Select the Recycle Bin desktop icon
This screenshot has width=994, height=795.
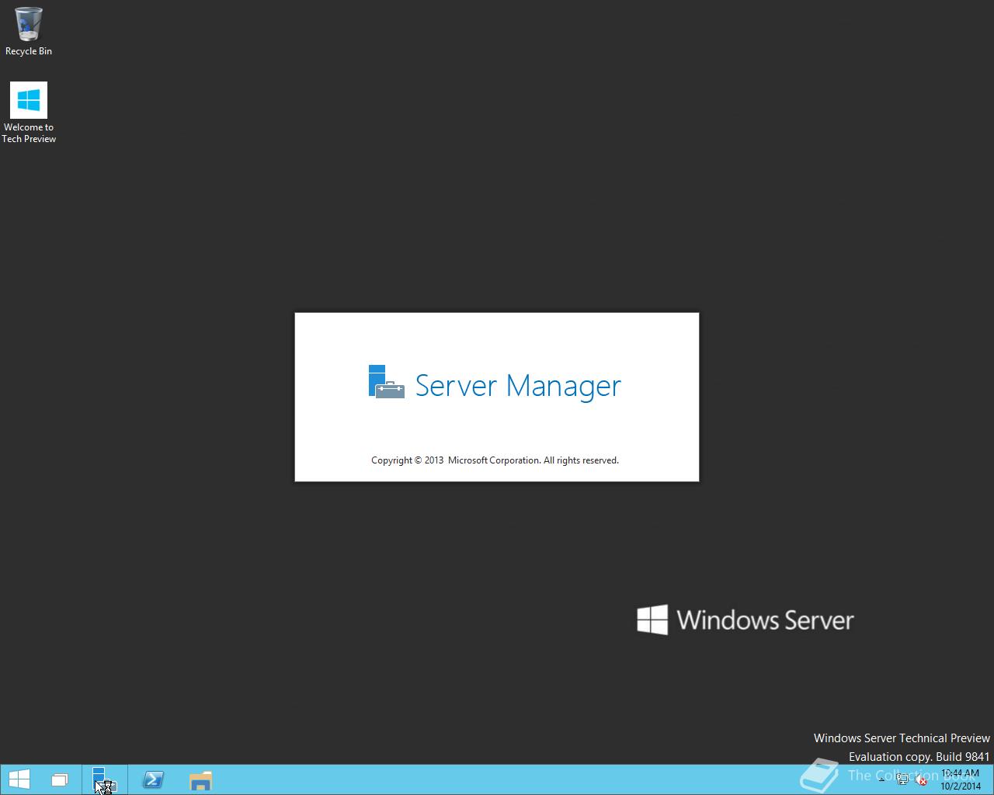[x=29, y=31]
